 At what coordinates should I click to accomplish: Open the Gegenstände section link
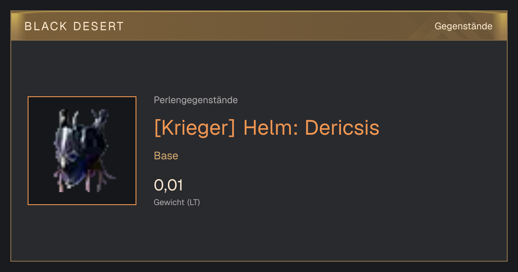point(463,26)
